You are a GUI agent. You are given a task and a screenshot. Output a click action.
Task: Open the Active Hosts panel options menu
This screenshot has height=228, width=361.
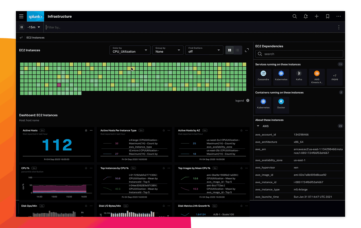91,131
